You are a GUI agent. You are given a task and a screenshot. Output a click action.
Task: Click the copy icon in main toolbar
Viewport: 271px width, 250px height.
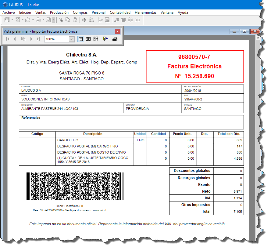click(x=68, y=20)
